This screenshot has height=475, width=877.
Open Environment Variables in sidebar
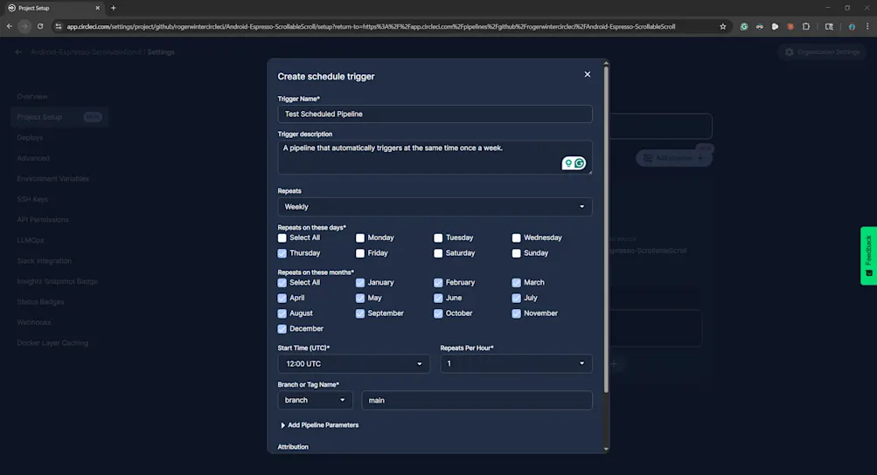click(x=52, y=179)
